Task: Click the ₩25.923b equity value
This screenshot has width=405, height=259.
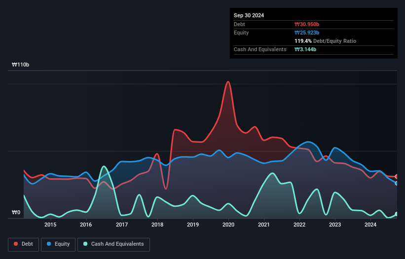Action: coord(307,32)
